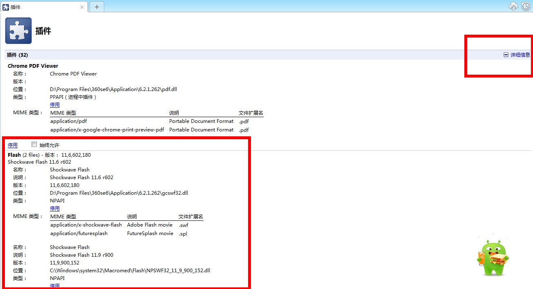The width and height of the screenshot is (533, 289).
Task: Click application/x-google-chrome-print-preview-pdf cell
Action: tap(107, 130)
